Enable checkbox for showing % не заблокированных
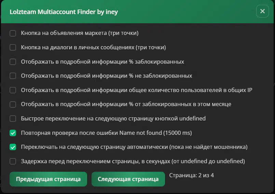Viewport: 275px width, 194px height. tap(13, 76)
